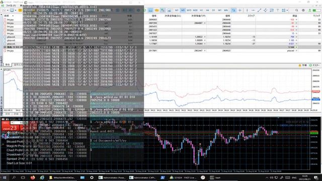322x181 pixels.
Task: Open the yellow folder icon in toolbar
Action: pyautogui.click(x=156, y=10)
